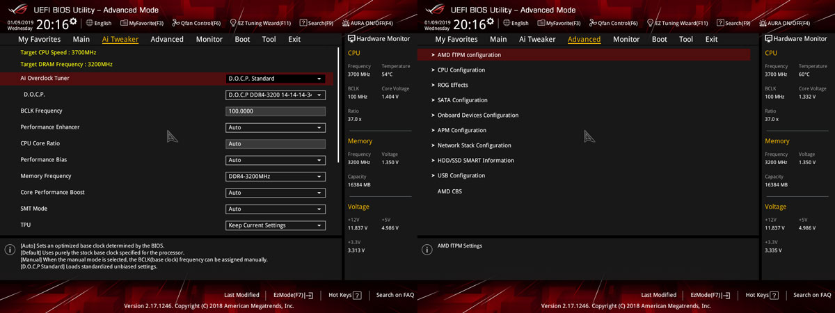Click Target DRAM Frequency : 3200MHz text
Viewport: 835px width, 313px height.
[66, 64]
